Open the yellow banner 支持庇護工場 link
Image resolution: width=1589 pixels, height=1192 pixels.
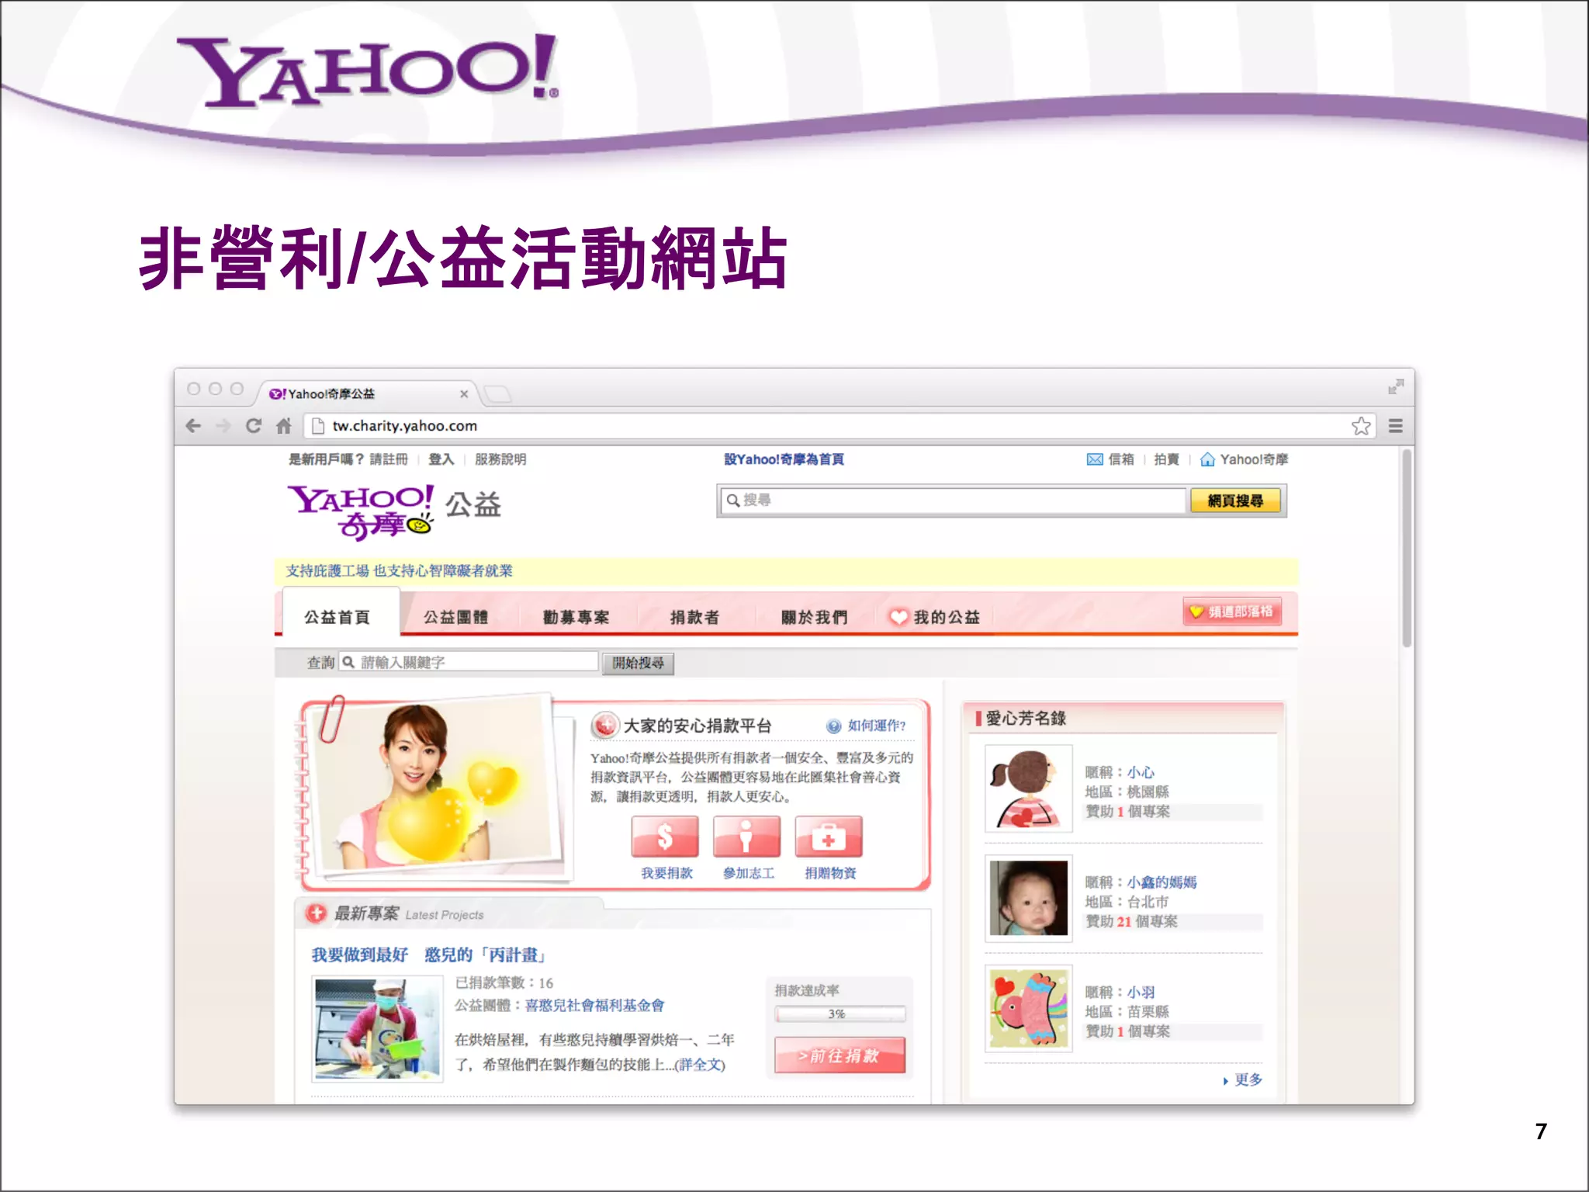pos(399,571)
